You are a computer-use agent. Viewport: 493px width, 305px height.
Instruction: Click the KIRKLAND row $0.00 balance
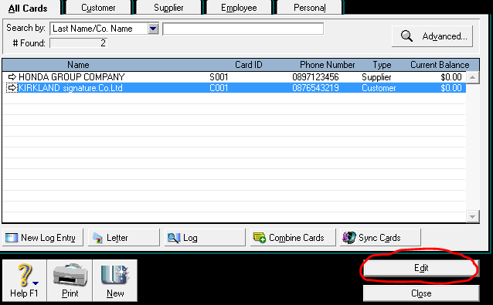pos(451,88)
